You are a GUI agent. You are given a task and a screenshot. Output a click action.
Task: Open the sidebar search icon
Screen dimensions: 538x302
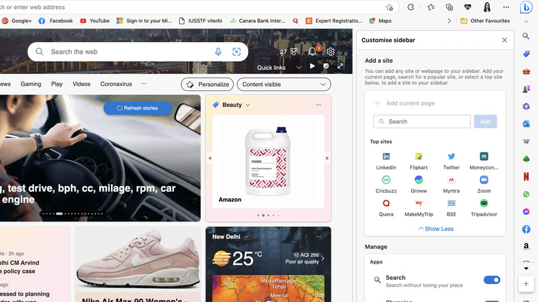[x=526, y=36]
